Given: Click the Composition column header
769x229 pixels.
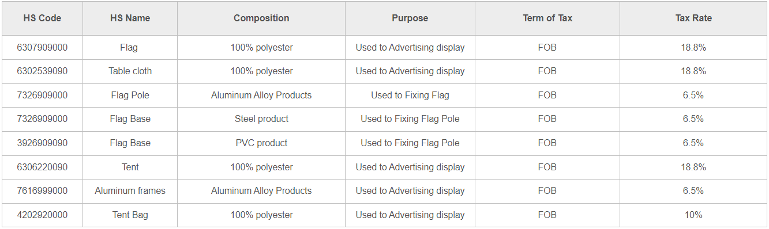Looking at the screenshot, I should [x=261, y=18].
